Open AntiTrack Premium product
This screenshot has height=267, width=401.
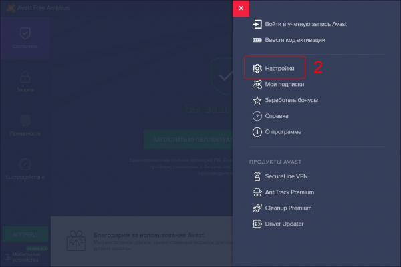[x=289, y=192]
